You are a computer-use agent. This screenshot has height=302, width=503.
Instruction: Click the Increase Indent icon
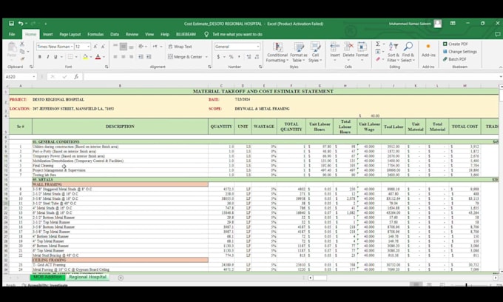149,57
